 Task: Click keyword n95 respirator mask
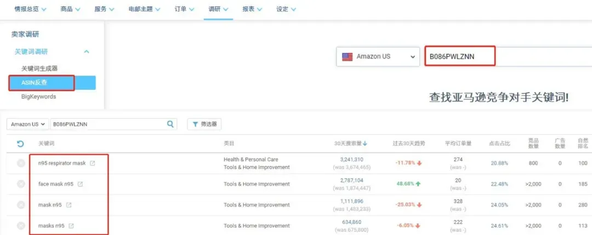pos(62,163)
